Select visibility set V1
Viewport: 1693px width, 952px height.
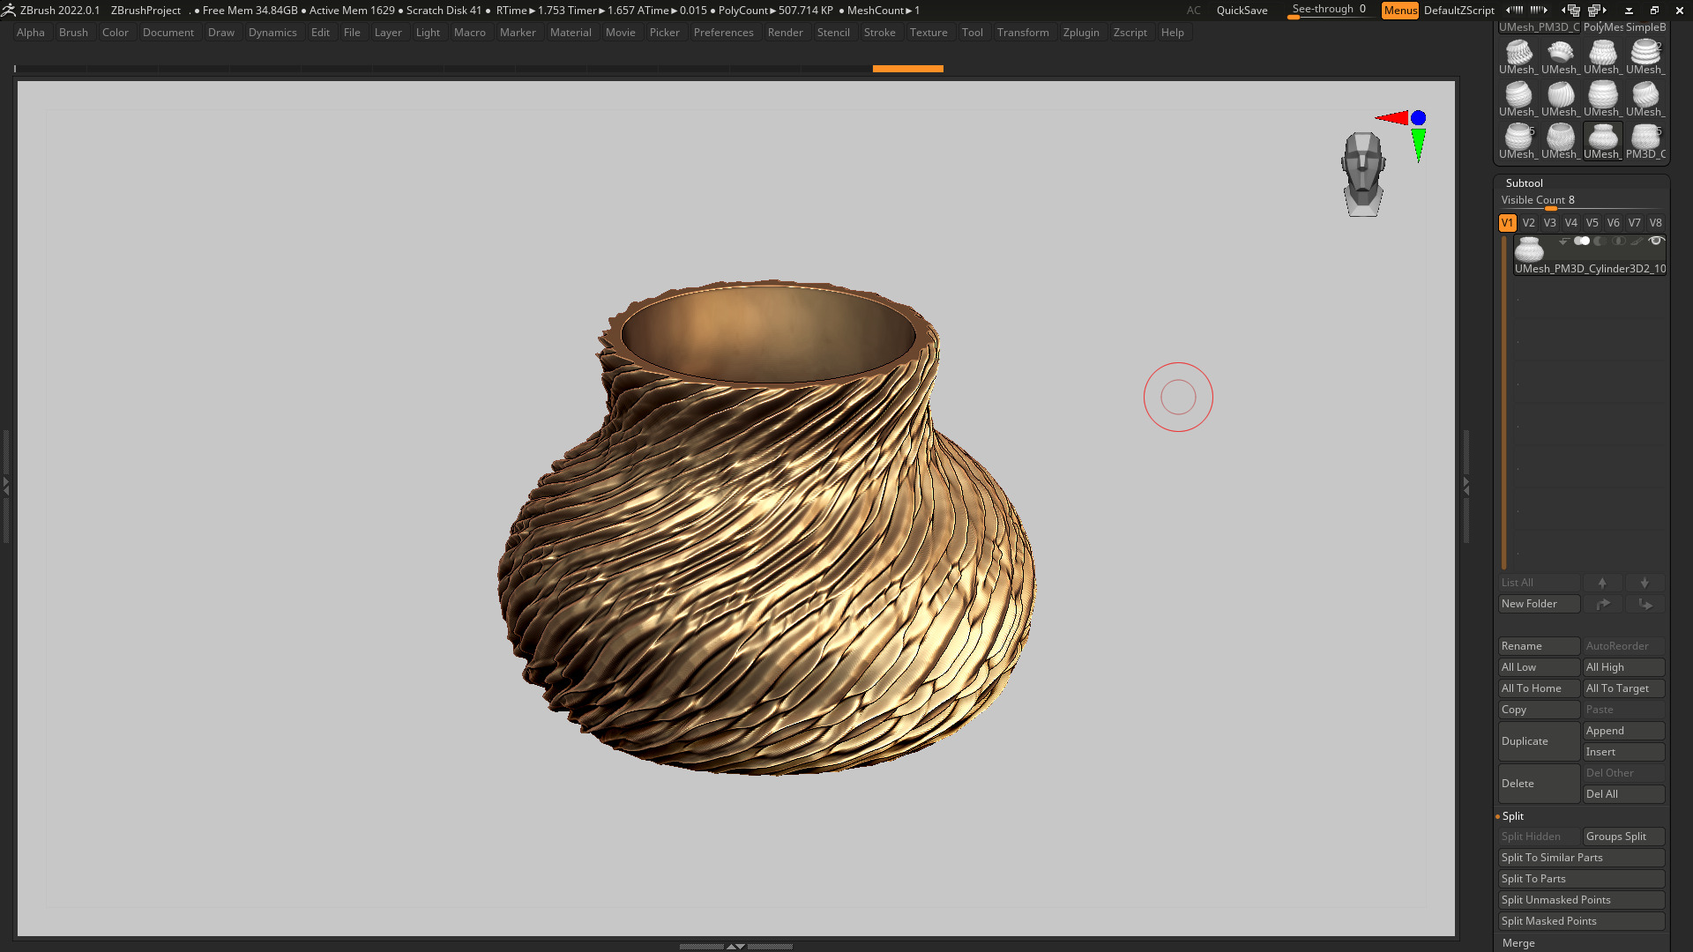point(1507,223)
